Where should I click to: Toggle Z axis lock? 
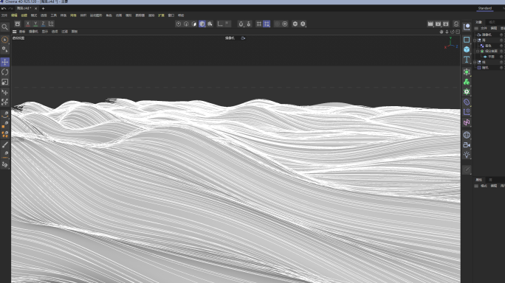tap(43, 24)
